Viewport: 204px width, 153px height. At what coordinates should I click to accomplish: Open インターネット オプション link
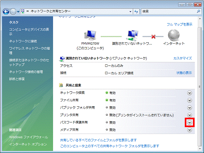coord(28,144)
